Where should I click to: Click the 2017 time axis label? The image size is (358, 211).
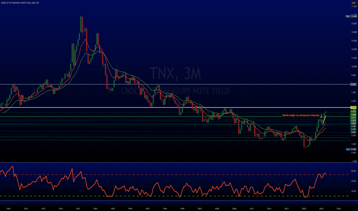[x=287, y=209]
